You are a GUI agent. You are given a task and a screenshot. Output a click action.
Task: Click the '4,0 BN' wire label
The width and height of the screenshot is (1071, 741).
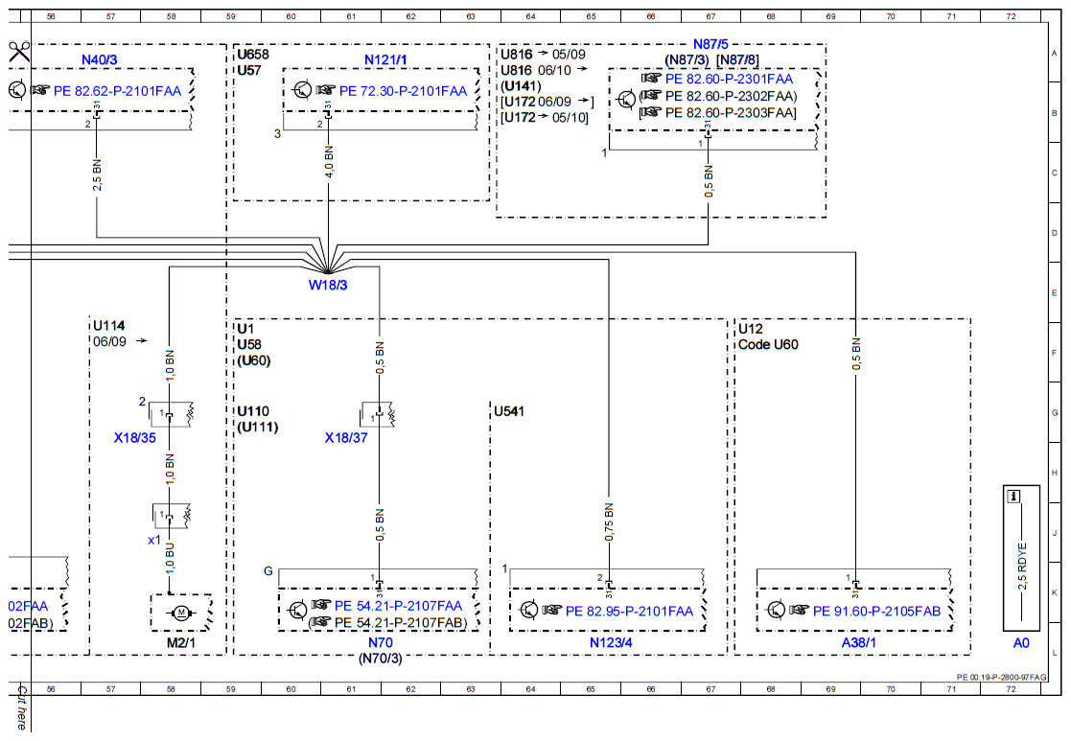329,162
